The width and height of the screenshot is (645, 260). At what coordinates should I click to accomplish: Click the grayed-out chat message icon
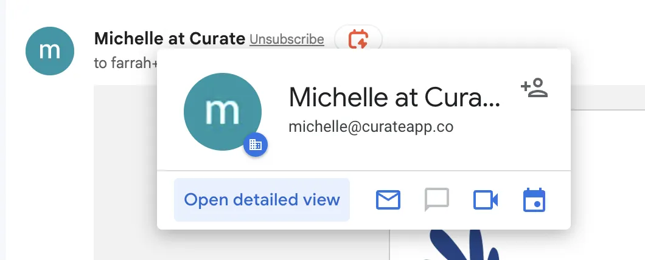[x=436, y=200]
